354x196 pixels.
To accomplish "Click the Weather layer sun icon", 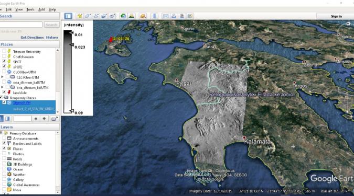I will [x=9, y=175].
